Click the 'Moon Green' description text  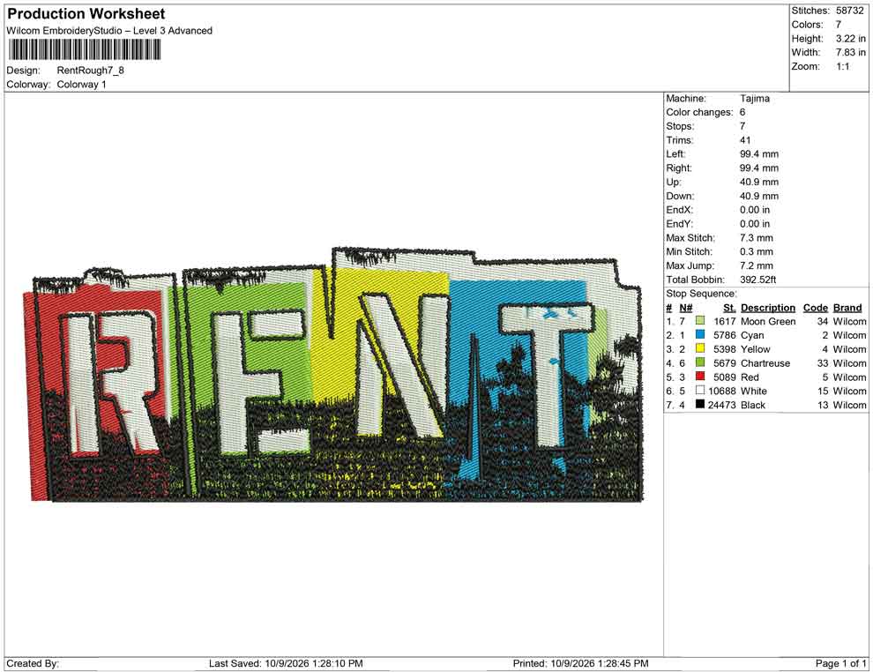point(768,321)
